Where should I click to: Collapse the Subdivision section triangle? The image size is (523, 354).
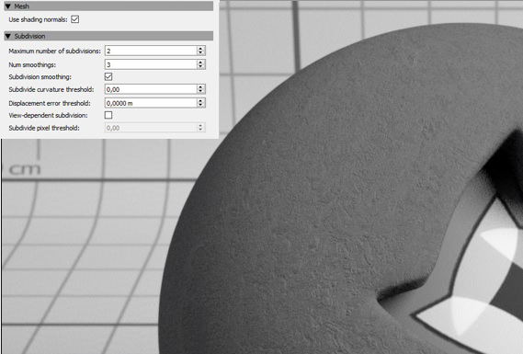click(8, 36)
